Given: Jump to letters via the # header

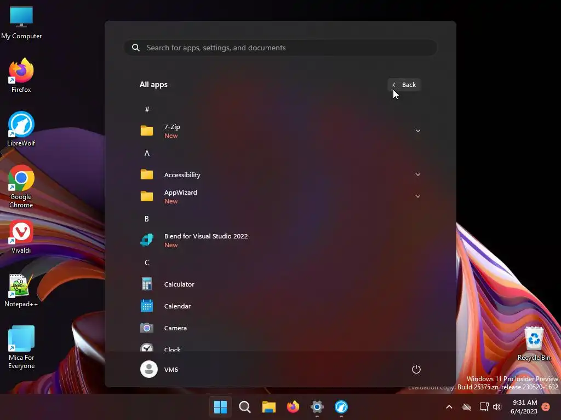Looking at the screenshot, I should [147, 109].
